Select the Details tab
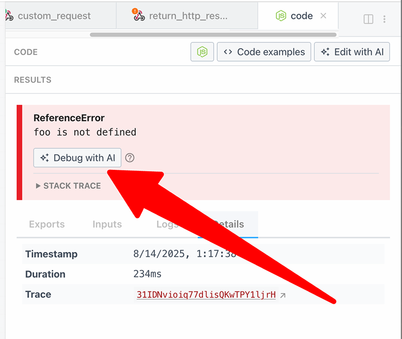Viewport: 402px width, 339px height. (x=228, y=224)
